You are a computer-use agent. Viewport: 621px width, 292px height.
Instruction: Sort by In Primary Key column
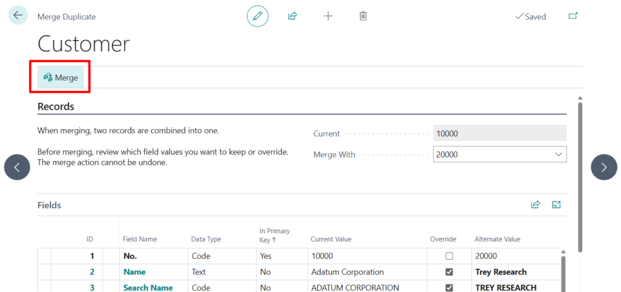tap(274, 235)
